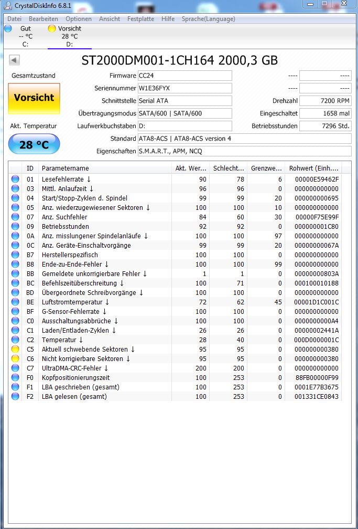Click the Firmware field showing CC24
358x529 pixels.
(185, 76)
